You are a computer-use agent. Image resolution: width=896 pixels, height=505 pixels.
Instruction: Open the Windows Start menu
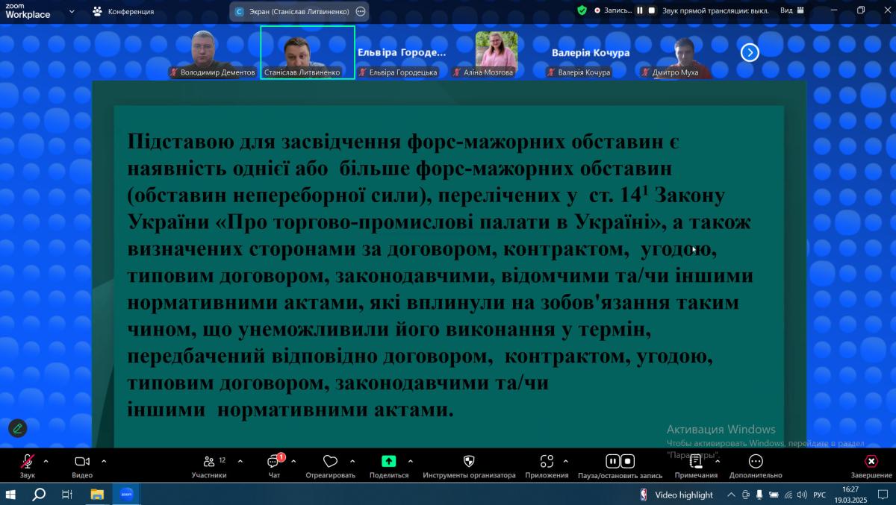[x=11, y=494]
